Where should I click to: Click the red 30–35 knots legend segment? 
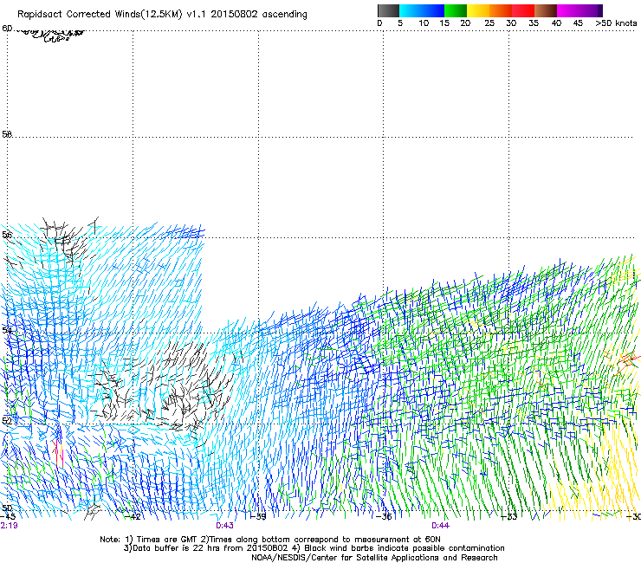(x=523, y=10)
